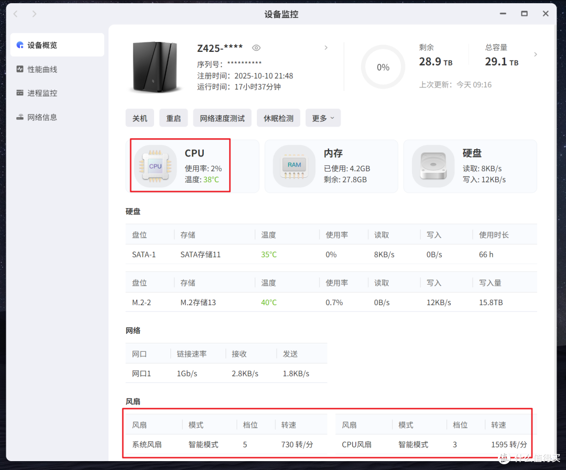
Task: Click the 设备概览 icon in the sidebar
Action: (20, 45)
